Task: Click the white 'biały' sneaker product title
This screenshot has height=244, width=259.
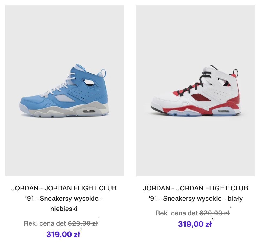Action: (196, 193)
